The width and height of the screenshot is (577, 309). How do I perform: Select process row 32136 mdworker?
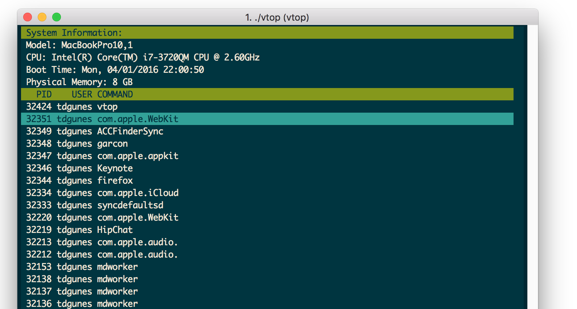pyautogui.click(x=267, y=303)
